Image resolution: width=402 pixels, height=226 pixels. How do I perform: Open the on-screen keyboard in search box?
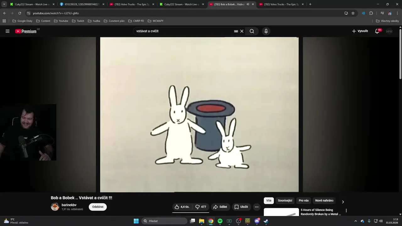pyautogui.click(x=236, y=31)
